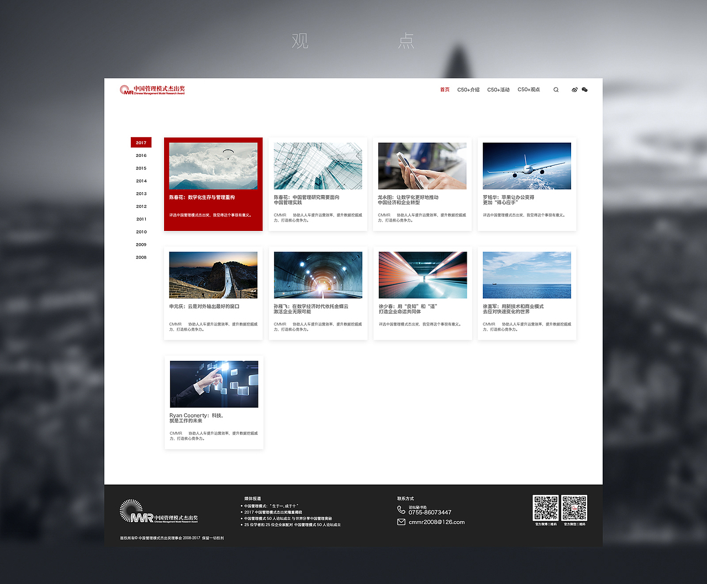
Task: Open footer news 中国管理模式50人论坛成立 与世界分享
Action: 288,518
